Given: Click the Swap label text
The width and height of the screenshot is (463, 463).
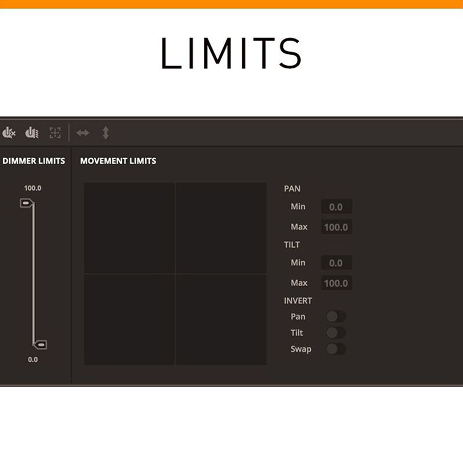Looking at the screenshot, I should pos(301,349).
